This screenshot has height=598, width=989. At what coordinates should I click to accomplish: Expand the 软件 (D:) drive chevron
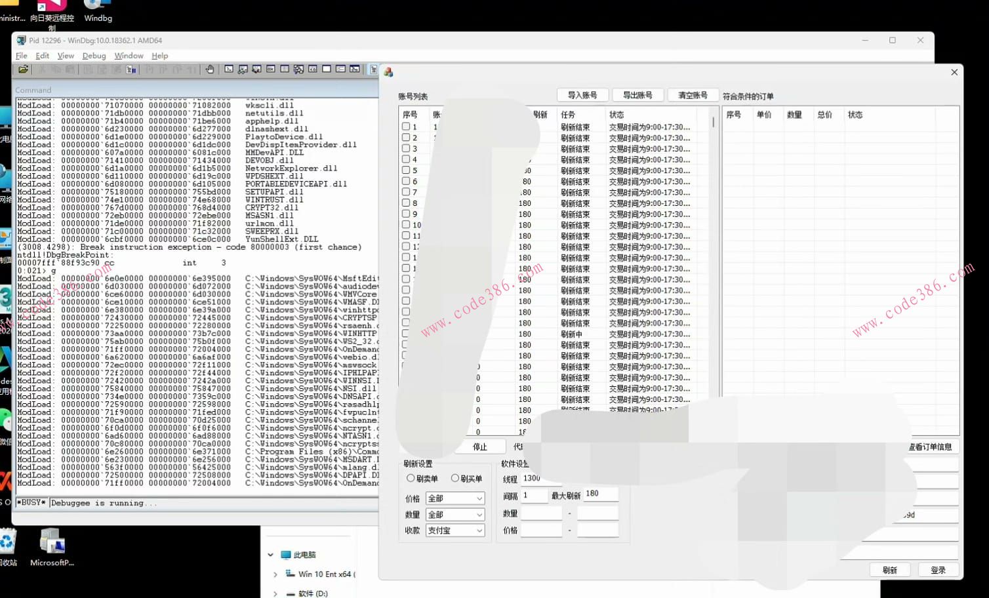[275, 593]
